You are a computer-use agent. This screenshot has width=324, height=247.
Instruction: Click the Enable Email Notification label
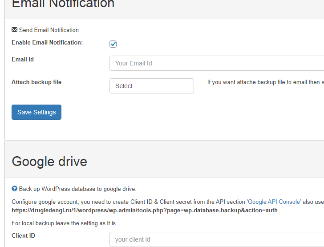click(47, 43)
